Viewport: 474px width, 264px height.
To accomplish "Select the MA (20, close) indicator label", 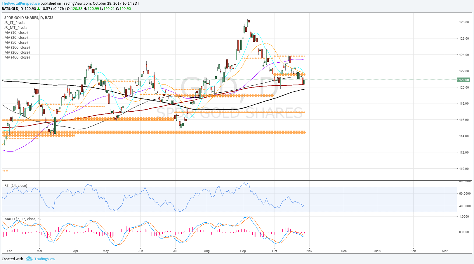I will (16, 37).
